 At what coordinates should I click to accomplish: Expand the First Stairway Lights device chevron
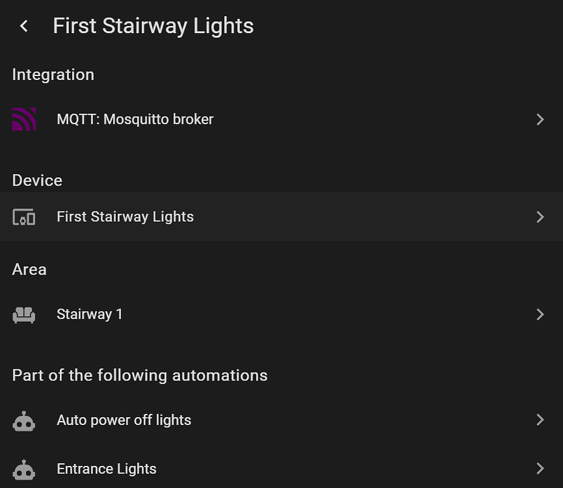(x=540, y=217)
